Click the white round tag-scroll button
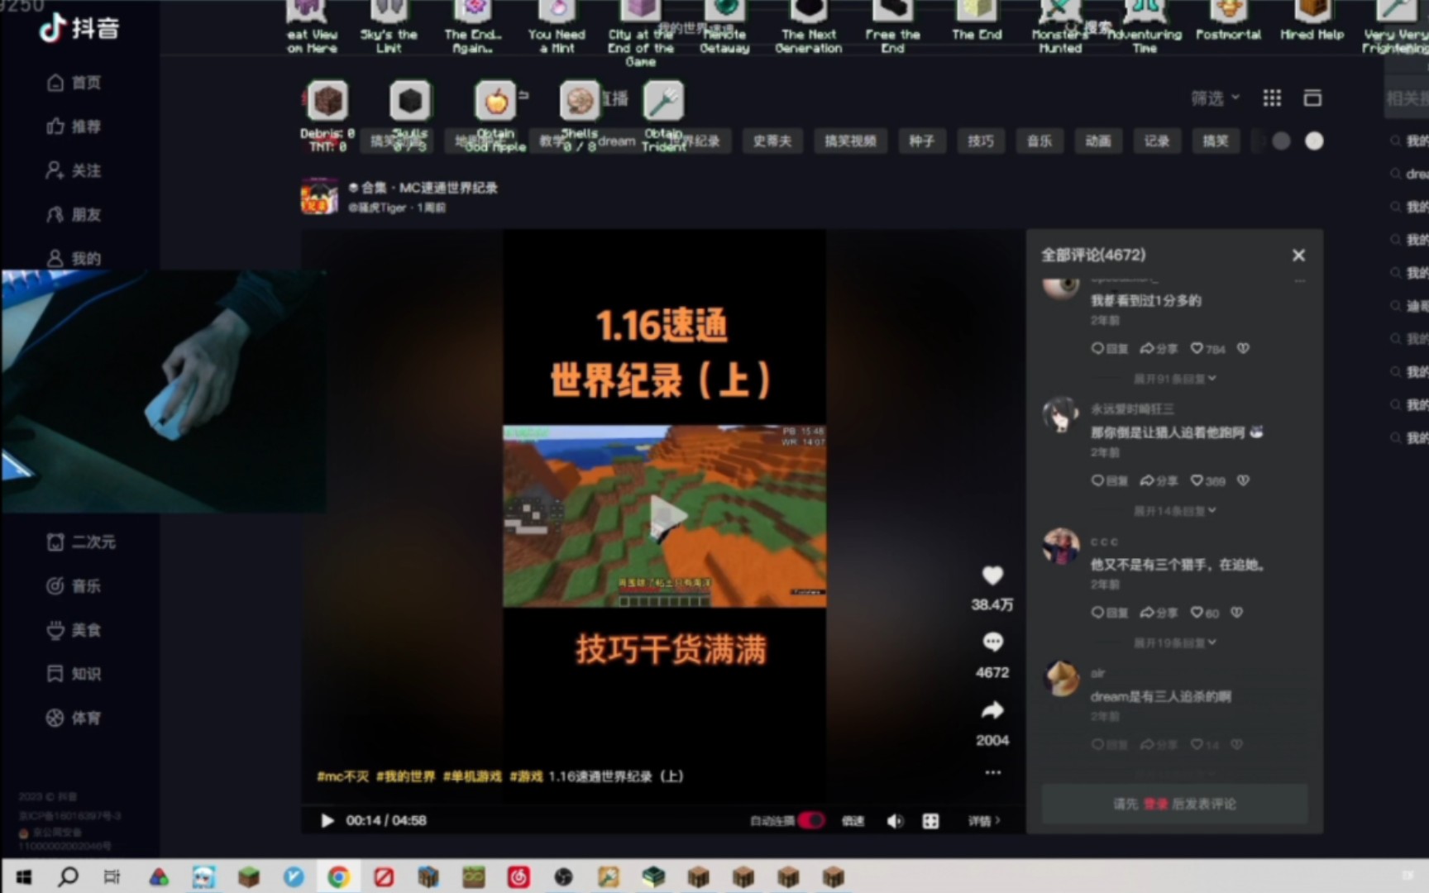This screenshot has width=1429, height=893. 1314,141
